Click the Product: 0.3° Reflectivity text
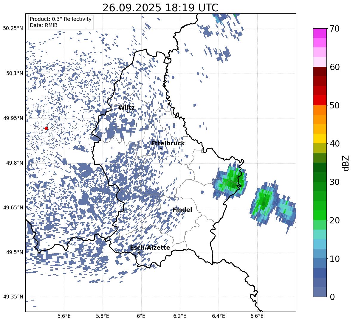This screenshot has height=322, width=353. pos(61,19)
